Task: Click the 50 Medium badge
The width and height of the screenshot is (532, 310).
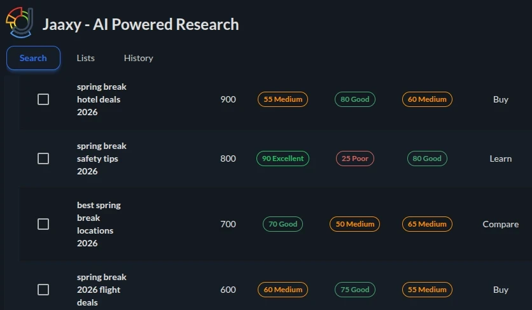Action: pos(354,224)
